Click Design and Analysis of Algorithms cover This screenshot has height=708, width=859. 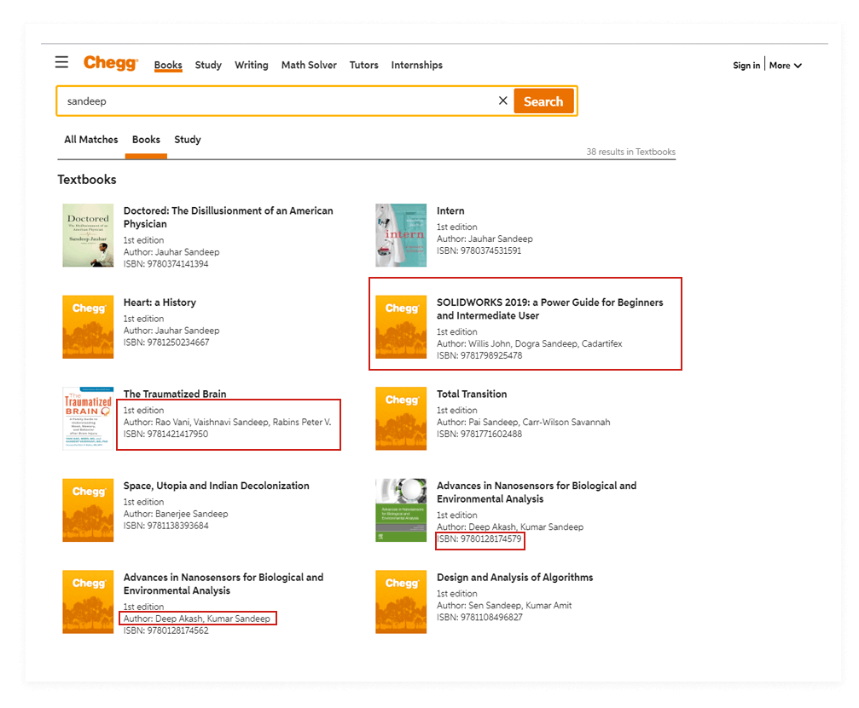[401, 602]
